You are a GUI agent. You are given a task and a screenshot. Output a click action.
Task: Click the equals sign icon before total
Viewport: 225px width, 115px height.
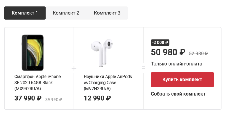coord(143,67)
